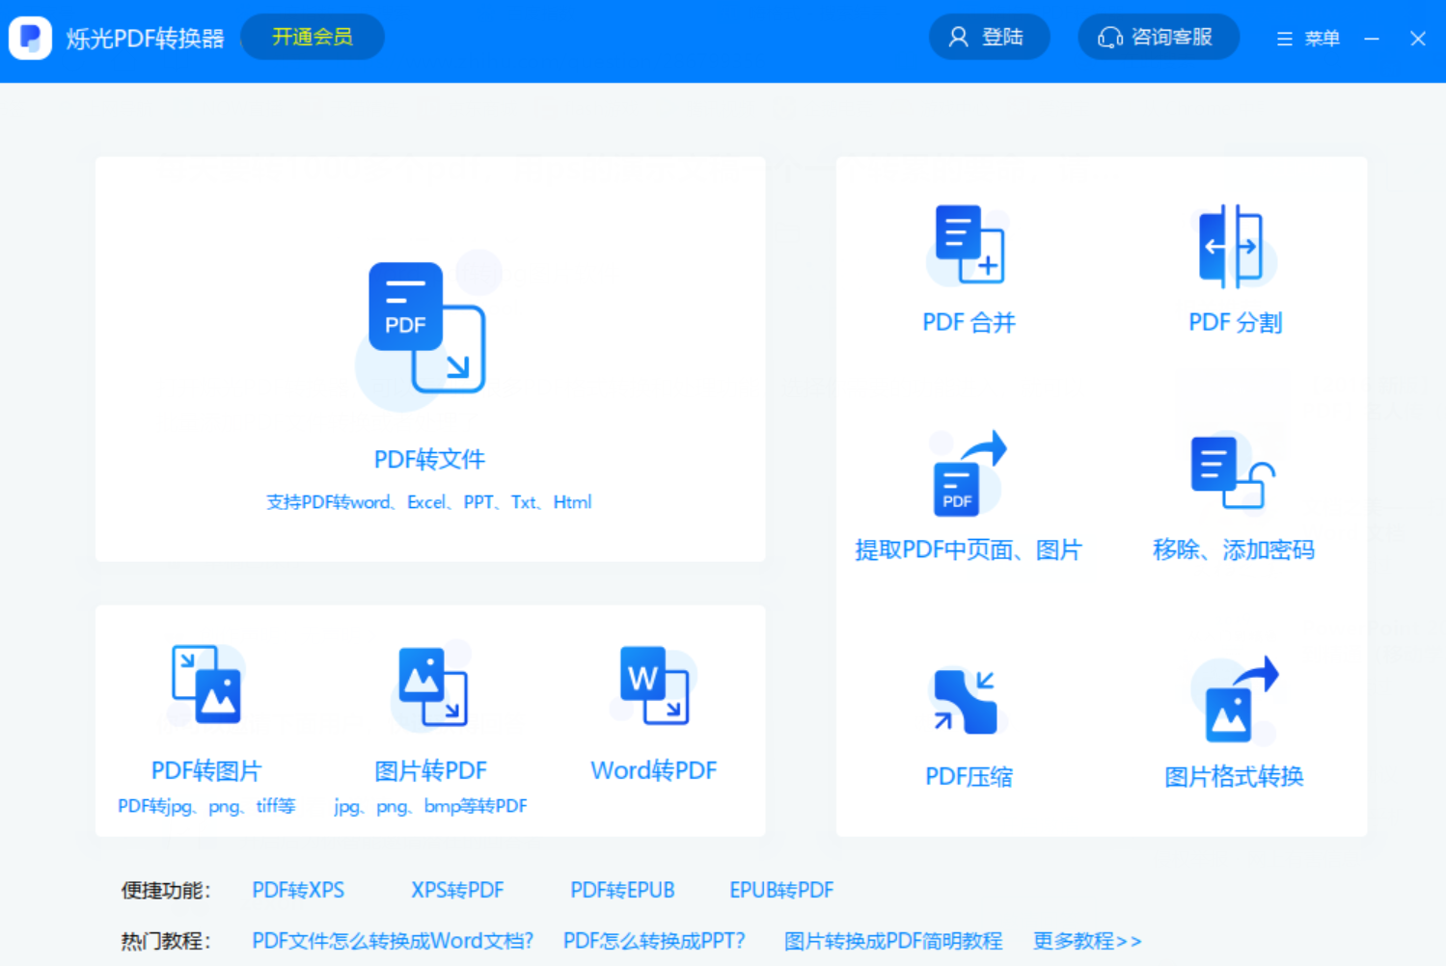Click the jpg、png、bmp等转PDF subtitle
The width and height of the screenshot is (1446, 966).
pos(430,806)
